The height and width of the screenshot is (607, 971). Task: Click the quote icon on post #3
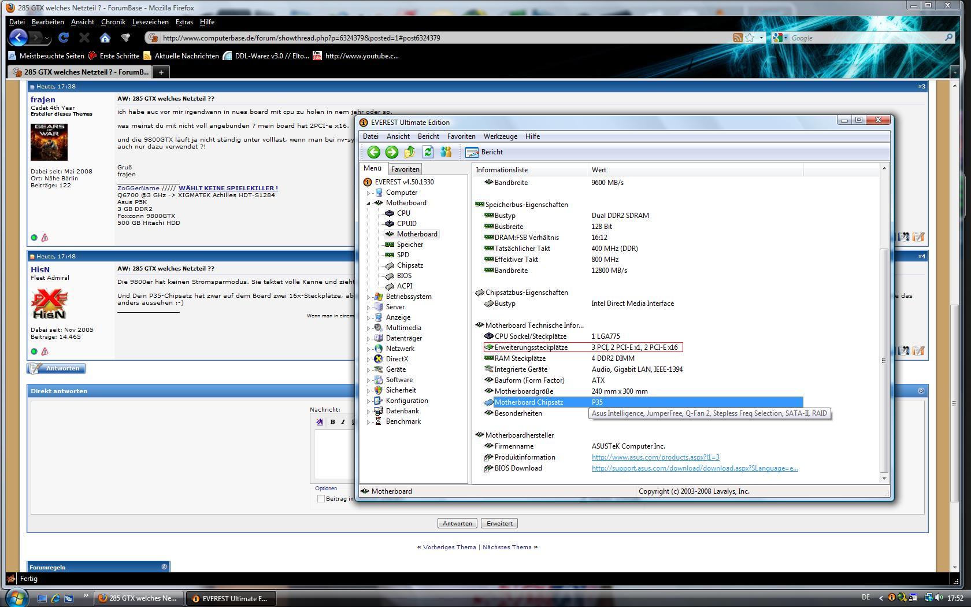(x=904, y=237)
